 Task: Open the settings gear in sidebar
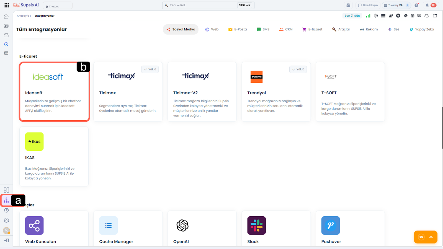[6, 220]
